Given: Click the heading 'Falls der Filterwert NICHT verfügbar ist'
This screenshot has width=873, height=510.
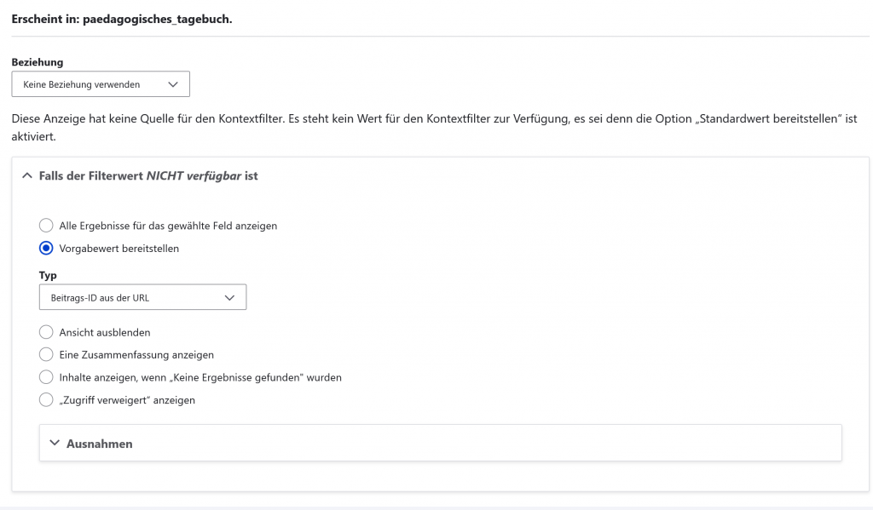Looking at the screenshot, I should pyautogui.click(x=148, y=176).
